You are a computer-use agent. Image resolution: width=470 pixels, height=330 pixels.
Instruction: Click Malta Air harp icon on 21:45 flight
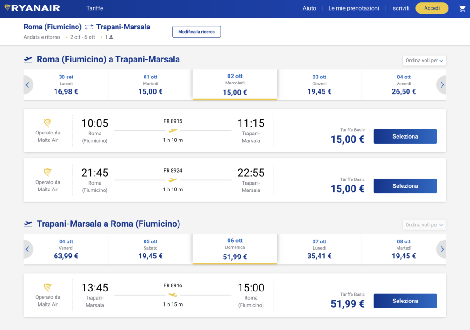coord(48,172)
